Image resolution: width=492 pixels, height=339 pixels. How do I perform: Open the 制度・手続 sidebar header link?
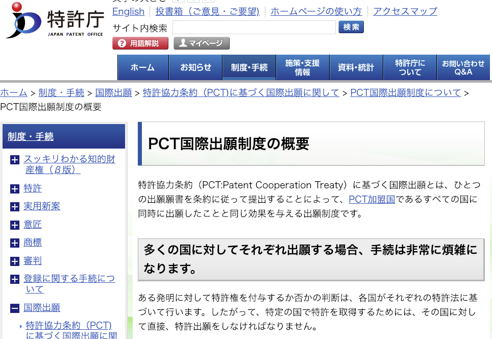point(31,136)
